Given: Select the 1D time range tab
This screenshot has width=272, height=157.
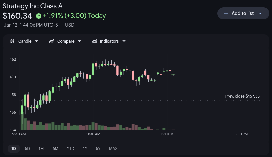Looking at the screenshot, I should pos(14,148).
